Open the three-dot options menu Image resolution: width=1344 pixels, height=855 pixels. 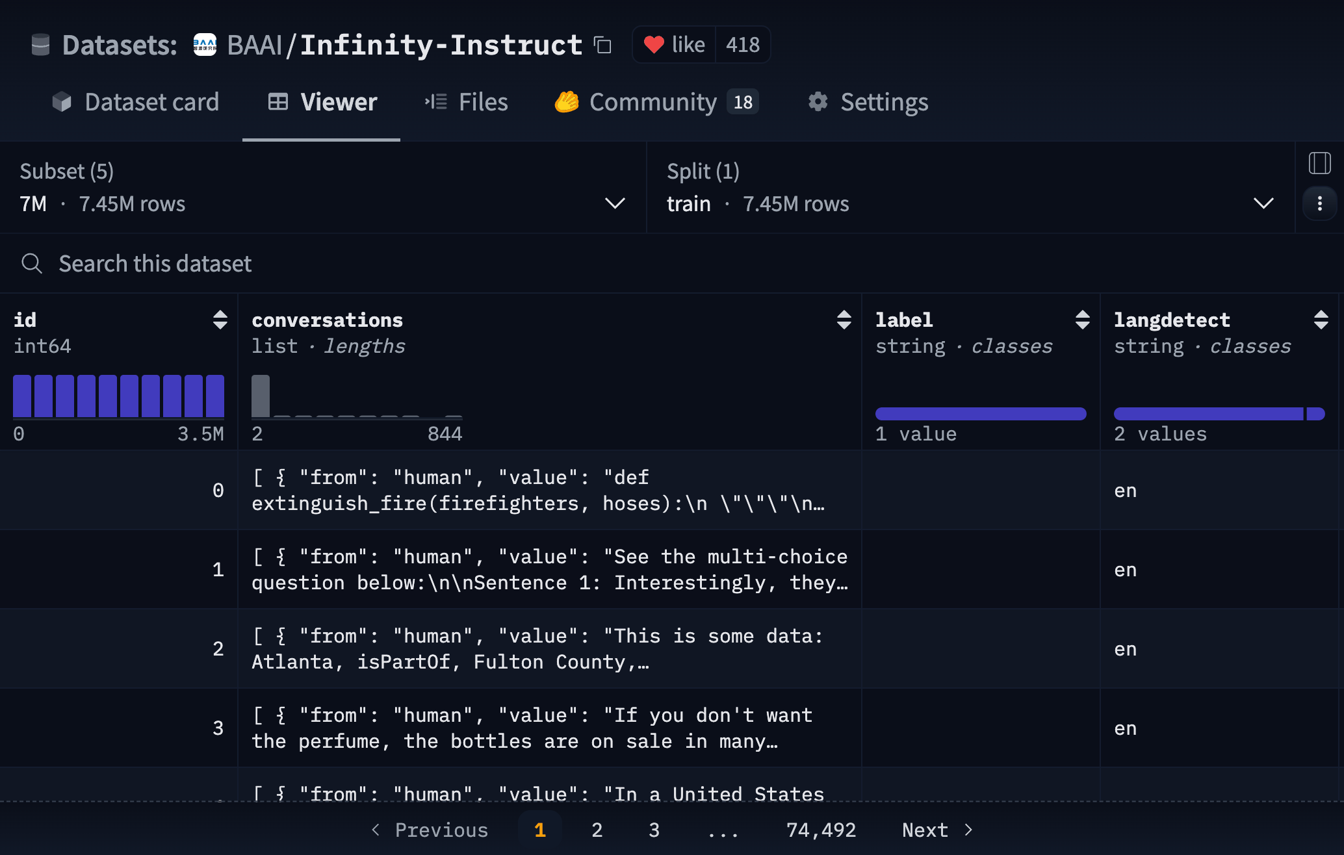pos(1319,204)
